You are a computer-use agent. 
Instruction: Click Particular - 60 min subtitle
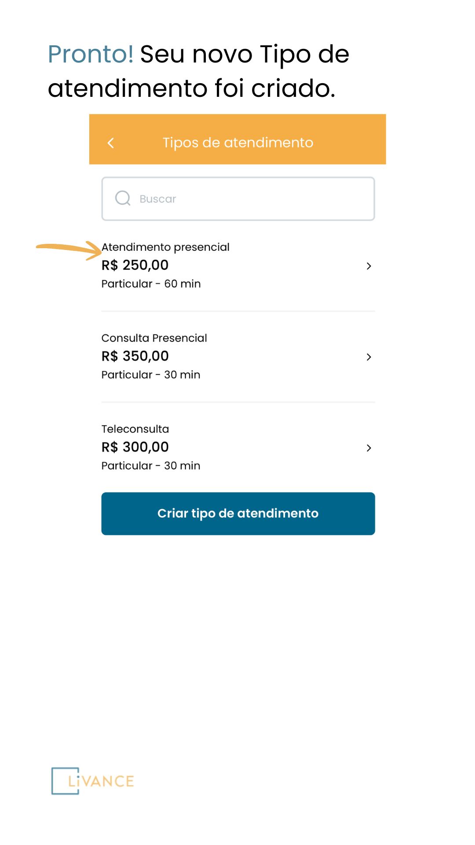pos(151,284)
